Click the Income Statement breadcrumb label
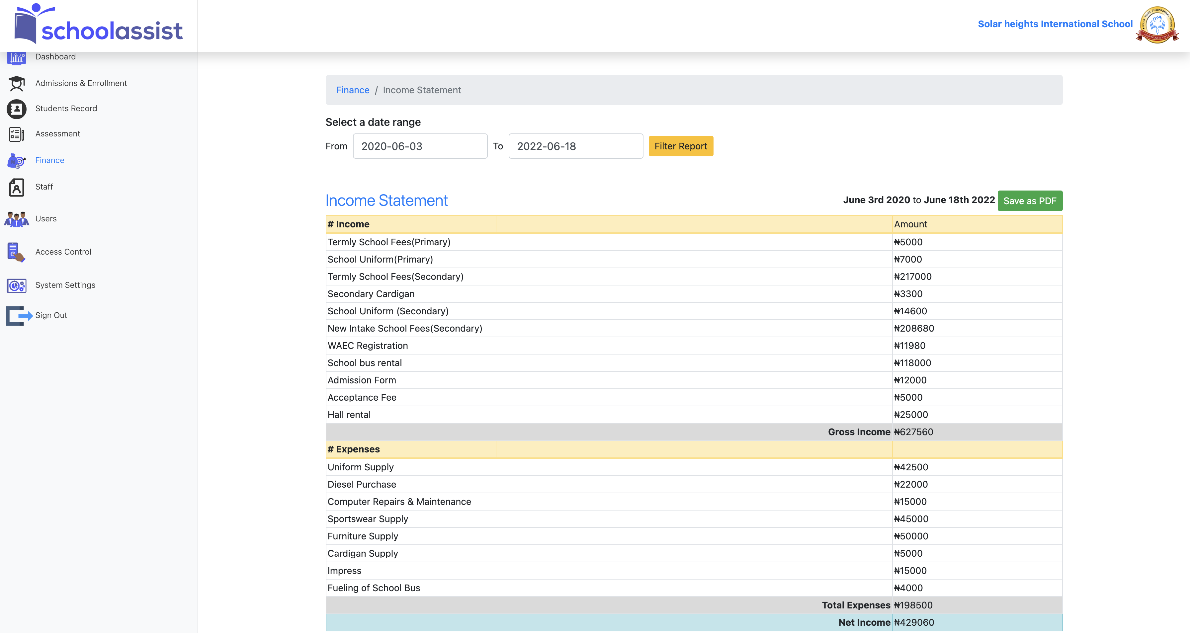The image size is (1190, 633). 422,90
